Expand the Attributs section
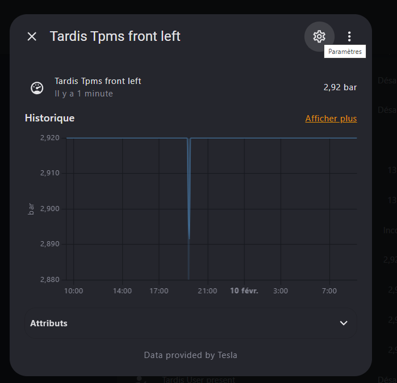The height and width of the screenshot is (383, 397). [x=49, y=323]
